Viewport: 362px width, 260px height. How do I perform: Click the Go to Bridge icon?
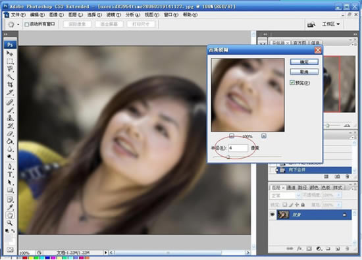click(311, 24)
